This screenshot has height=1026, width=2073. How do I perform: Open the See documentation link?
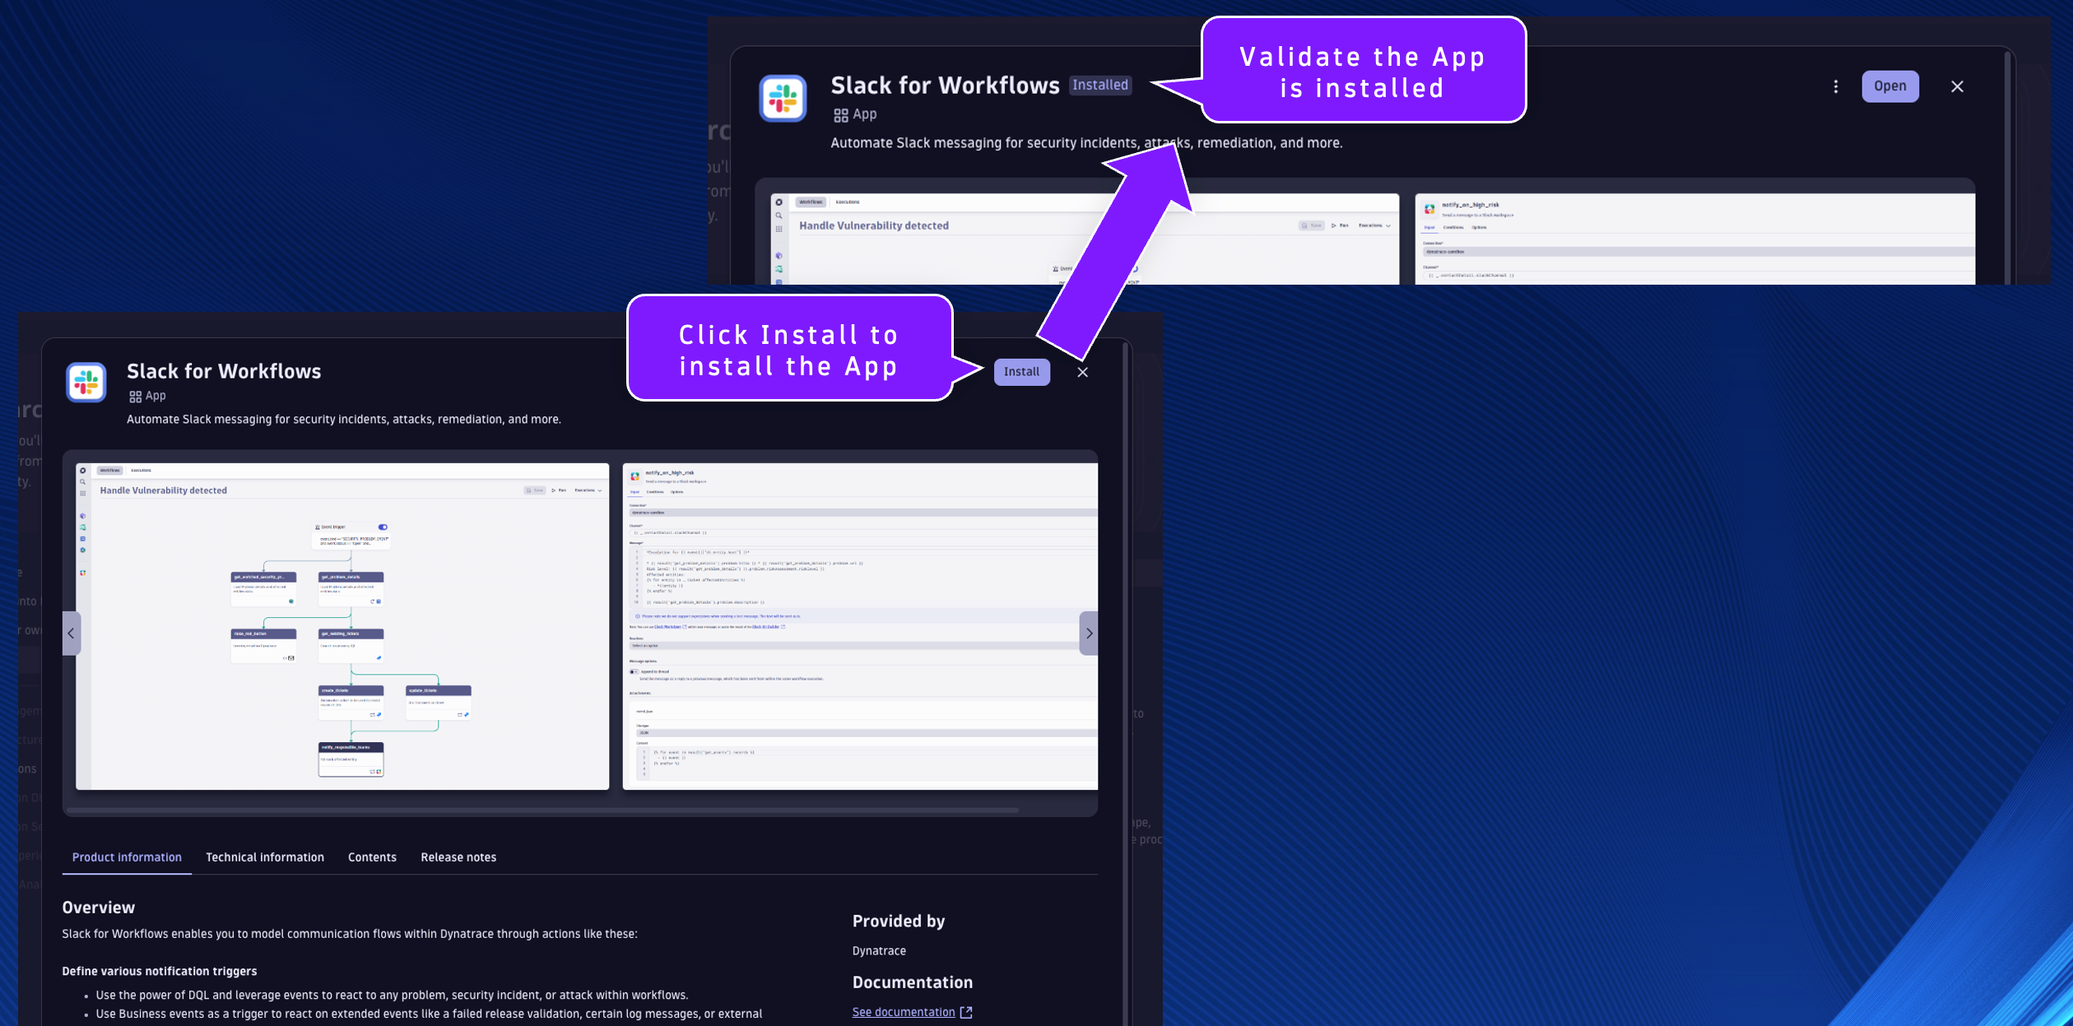[x=904, y=1012]
